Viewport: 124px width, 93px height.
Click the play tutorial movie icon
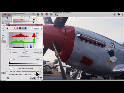(38, 78)
